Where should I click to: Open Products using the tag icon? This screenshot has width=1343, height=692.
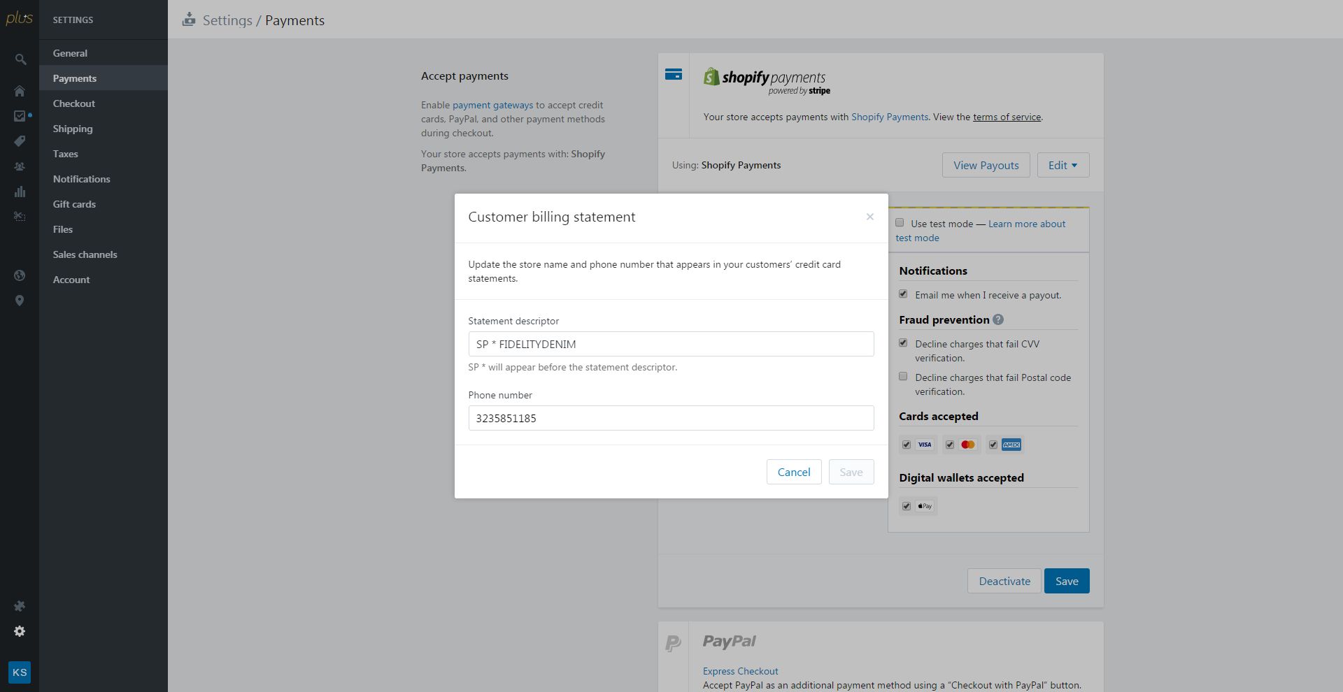pos(20,141)
